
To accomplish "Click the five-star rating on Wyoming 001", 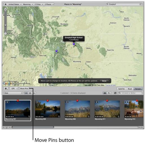I will pos(10,116).
